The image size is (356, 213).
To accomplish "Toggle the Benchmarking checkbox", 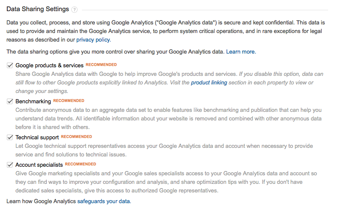I will tap(10, 101).
